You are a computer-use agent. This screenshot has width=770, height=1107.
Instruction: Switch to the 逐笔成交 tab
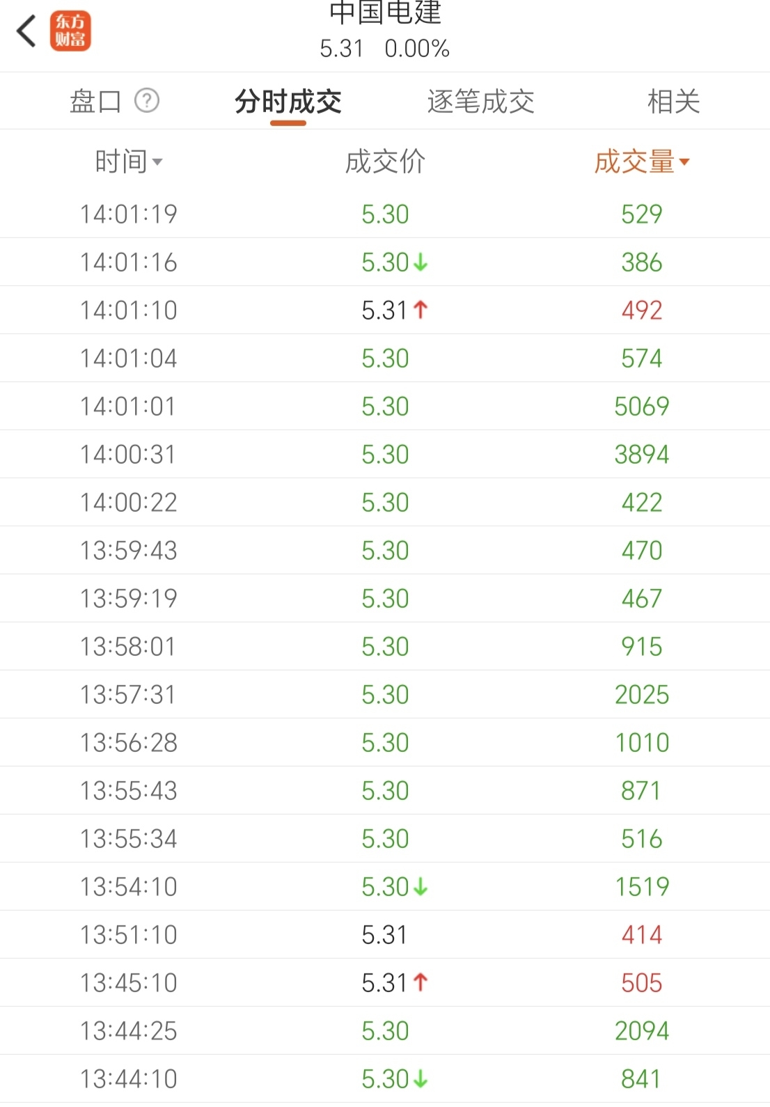click(x=480, y=102)
